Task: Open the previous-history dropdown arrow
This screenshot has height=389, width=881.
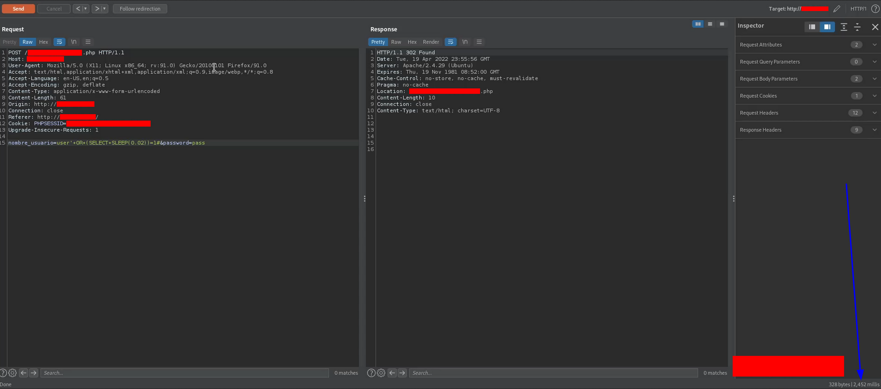Action: pyautogui.click(x=85, y=9)
